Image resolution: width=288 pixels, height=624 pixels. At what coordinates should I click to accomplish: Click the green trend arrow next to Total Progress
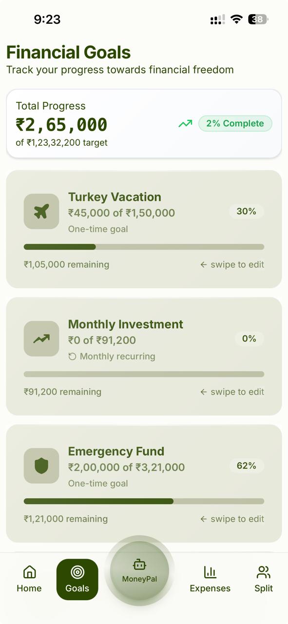(185, 123)
